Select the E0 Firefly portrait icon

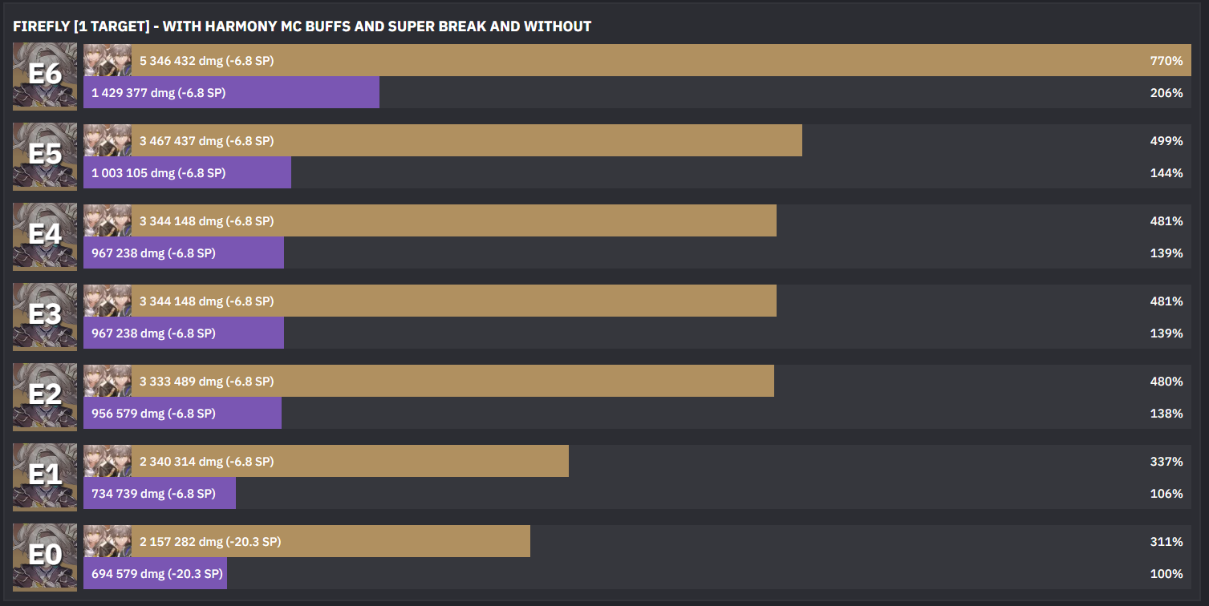click(x=45, y=557)
